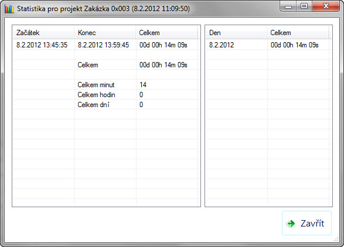
Task: Select the 8.2.2012 day row
Action: (268, 45)
